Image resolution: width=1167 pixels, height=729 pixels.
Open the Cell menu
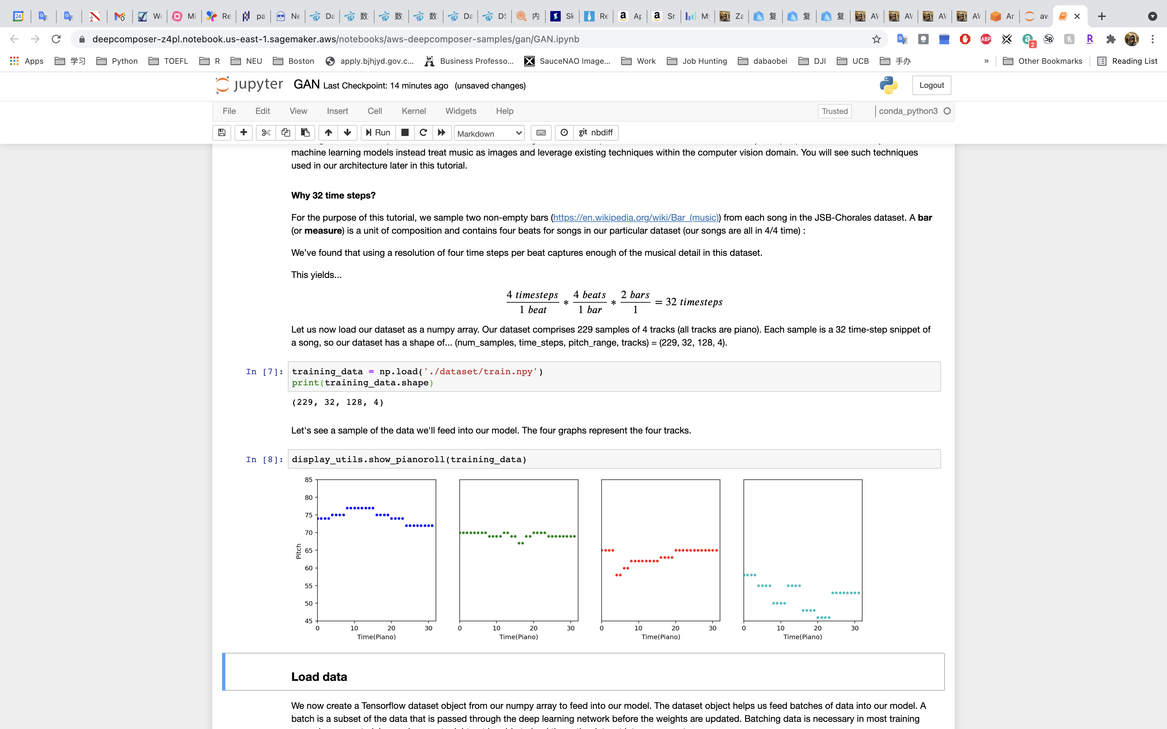pos(374,111)
